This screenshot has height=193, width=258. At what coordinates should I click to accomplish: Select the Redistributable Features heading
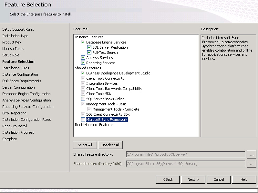point(94,125)
